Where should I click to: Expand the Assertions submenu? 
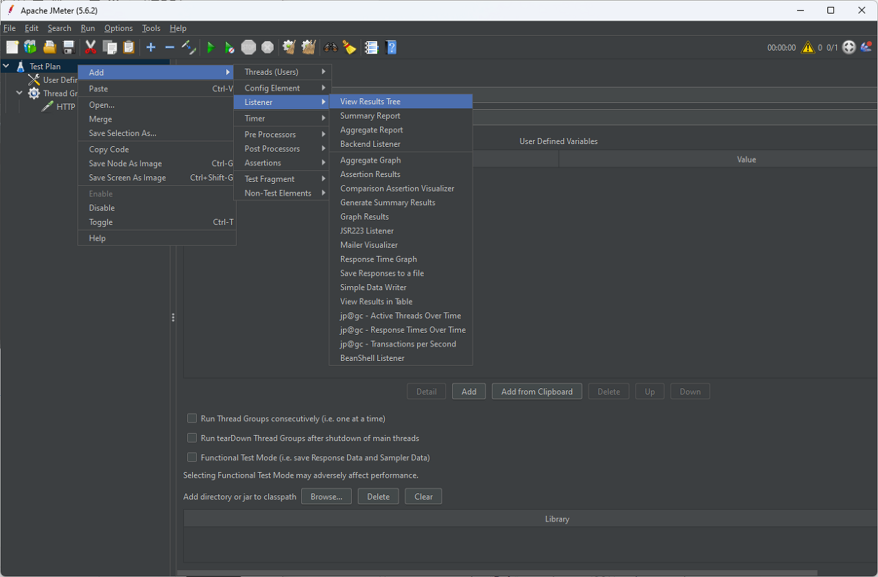pos(283,163)
